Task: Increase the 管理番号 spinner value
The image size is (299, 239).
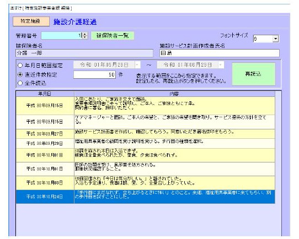Action: [x=85, y=34]
